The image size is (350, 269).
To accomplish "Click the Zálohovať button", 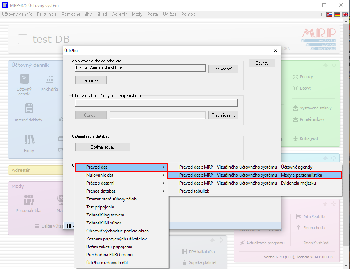I will pyautogui.click(x=91, y=80).
